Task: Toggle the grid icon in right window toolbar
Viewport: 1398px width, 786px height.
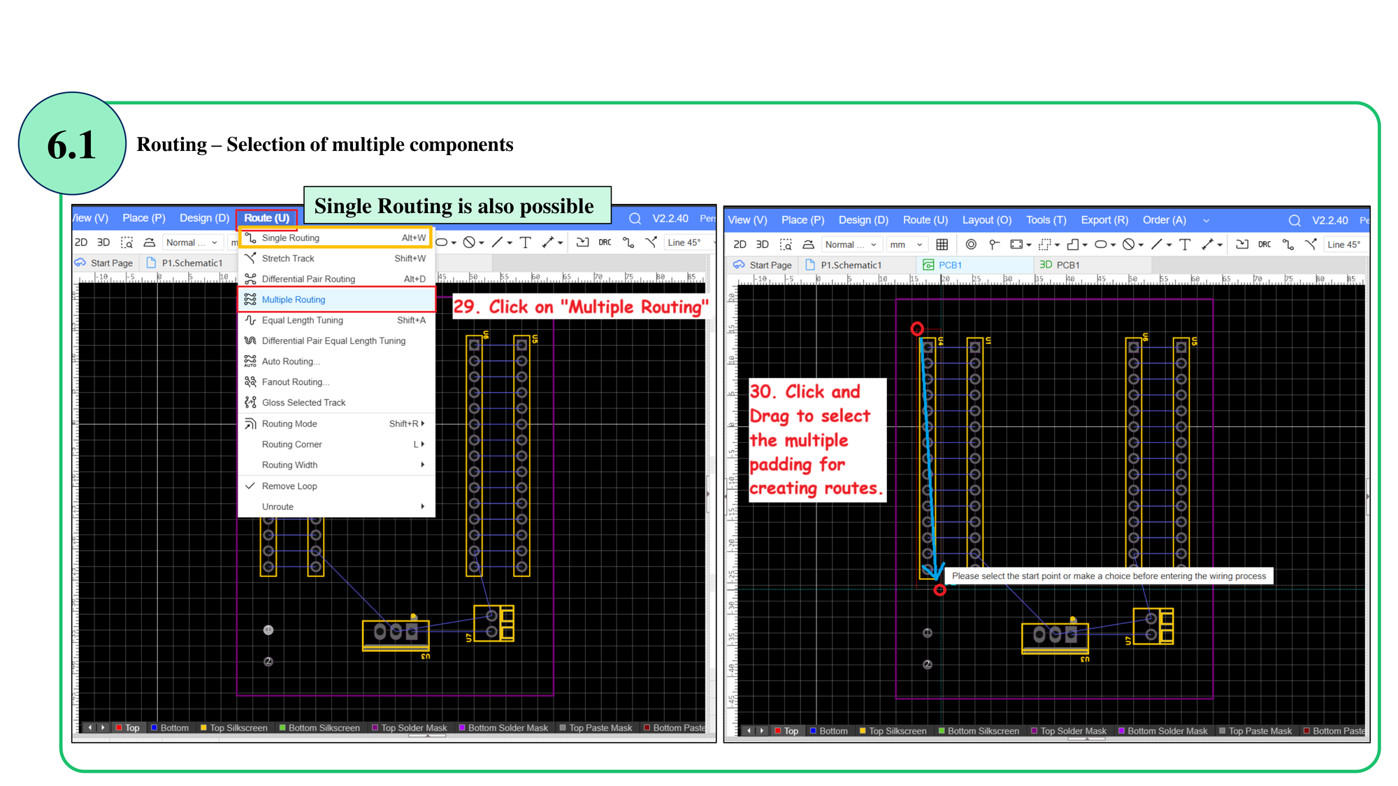Action: pos(942,245)
